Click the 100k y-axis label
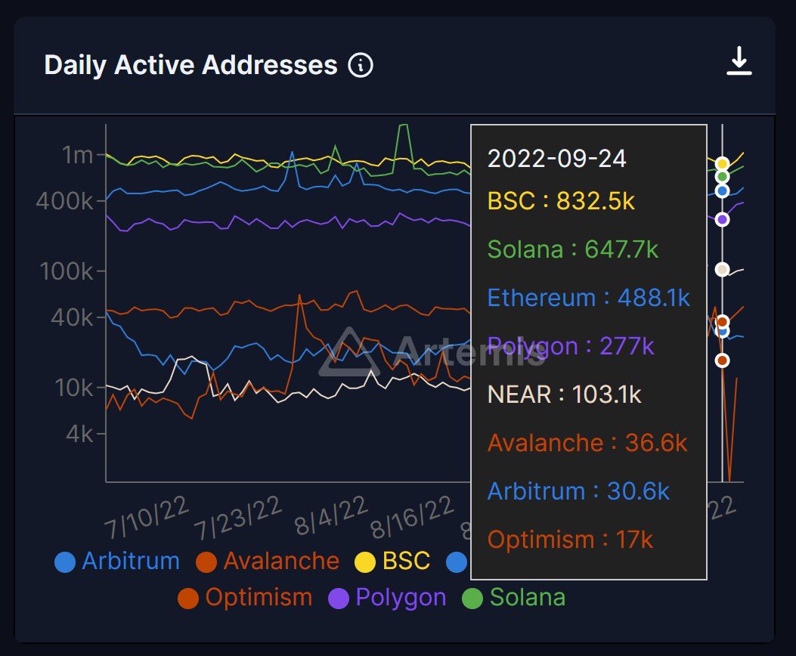Screen dimensions: 796x656 tap(67, 271)
